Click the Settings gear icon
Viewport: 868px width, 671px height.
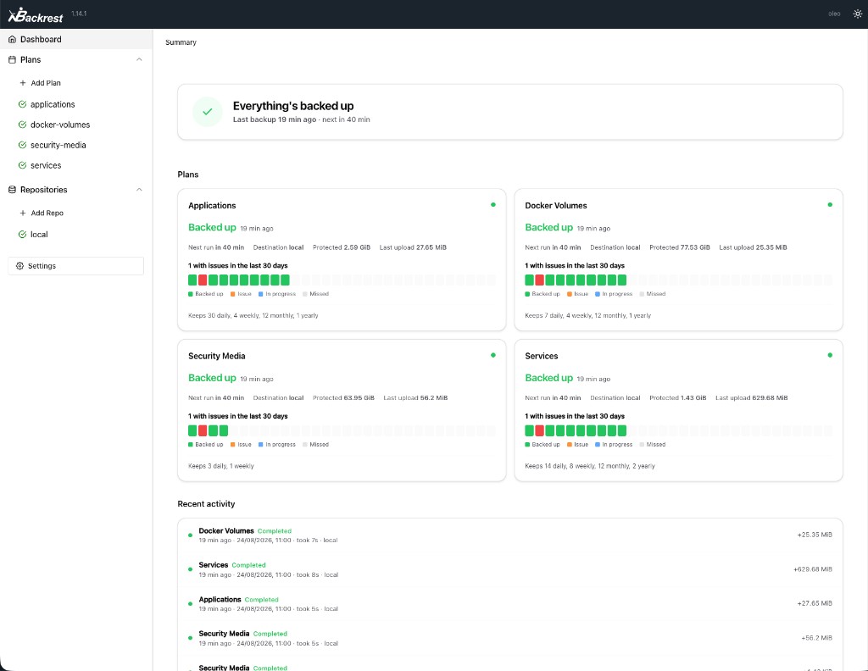tap(20, 266)
